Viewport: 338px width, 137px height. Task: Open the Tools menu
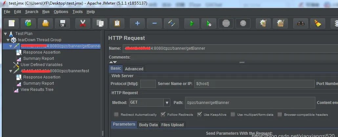(77, 12)
